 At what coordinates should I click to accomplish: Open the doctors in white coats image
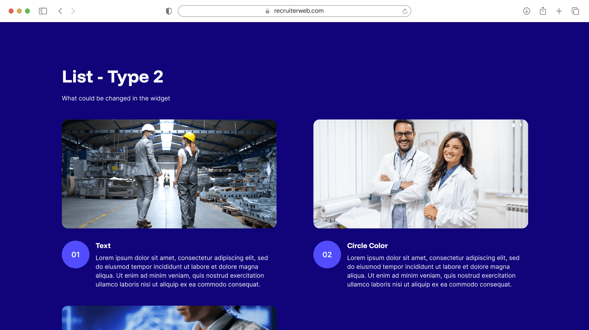pos(420,174)
